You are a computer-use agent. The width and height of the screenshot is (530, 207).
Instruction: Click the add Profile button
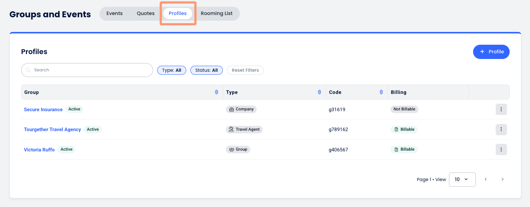(491, 52)
